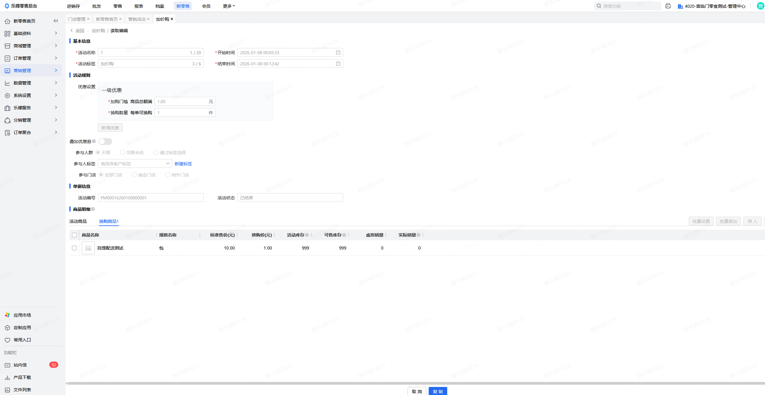Viewport: 765px width, 395px height.
Task: Click the 复制 button at bottom
Action: [x=438, y=391]
